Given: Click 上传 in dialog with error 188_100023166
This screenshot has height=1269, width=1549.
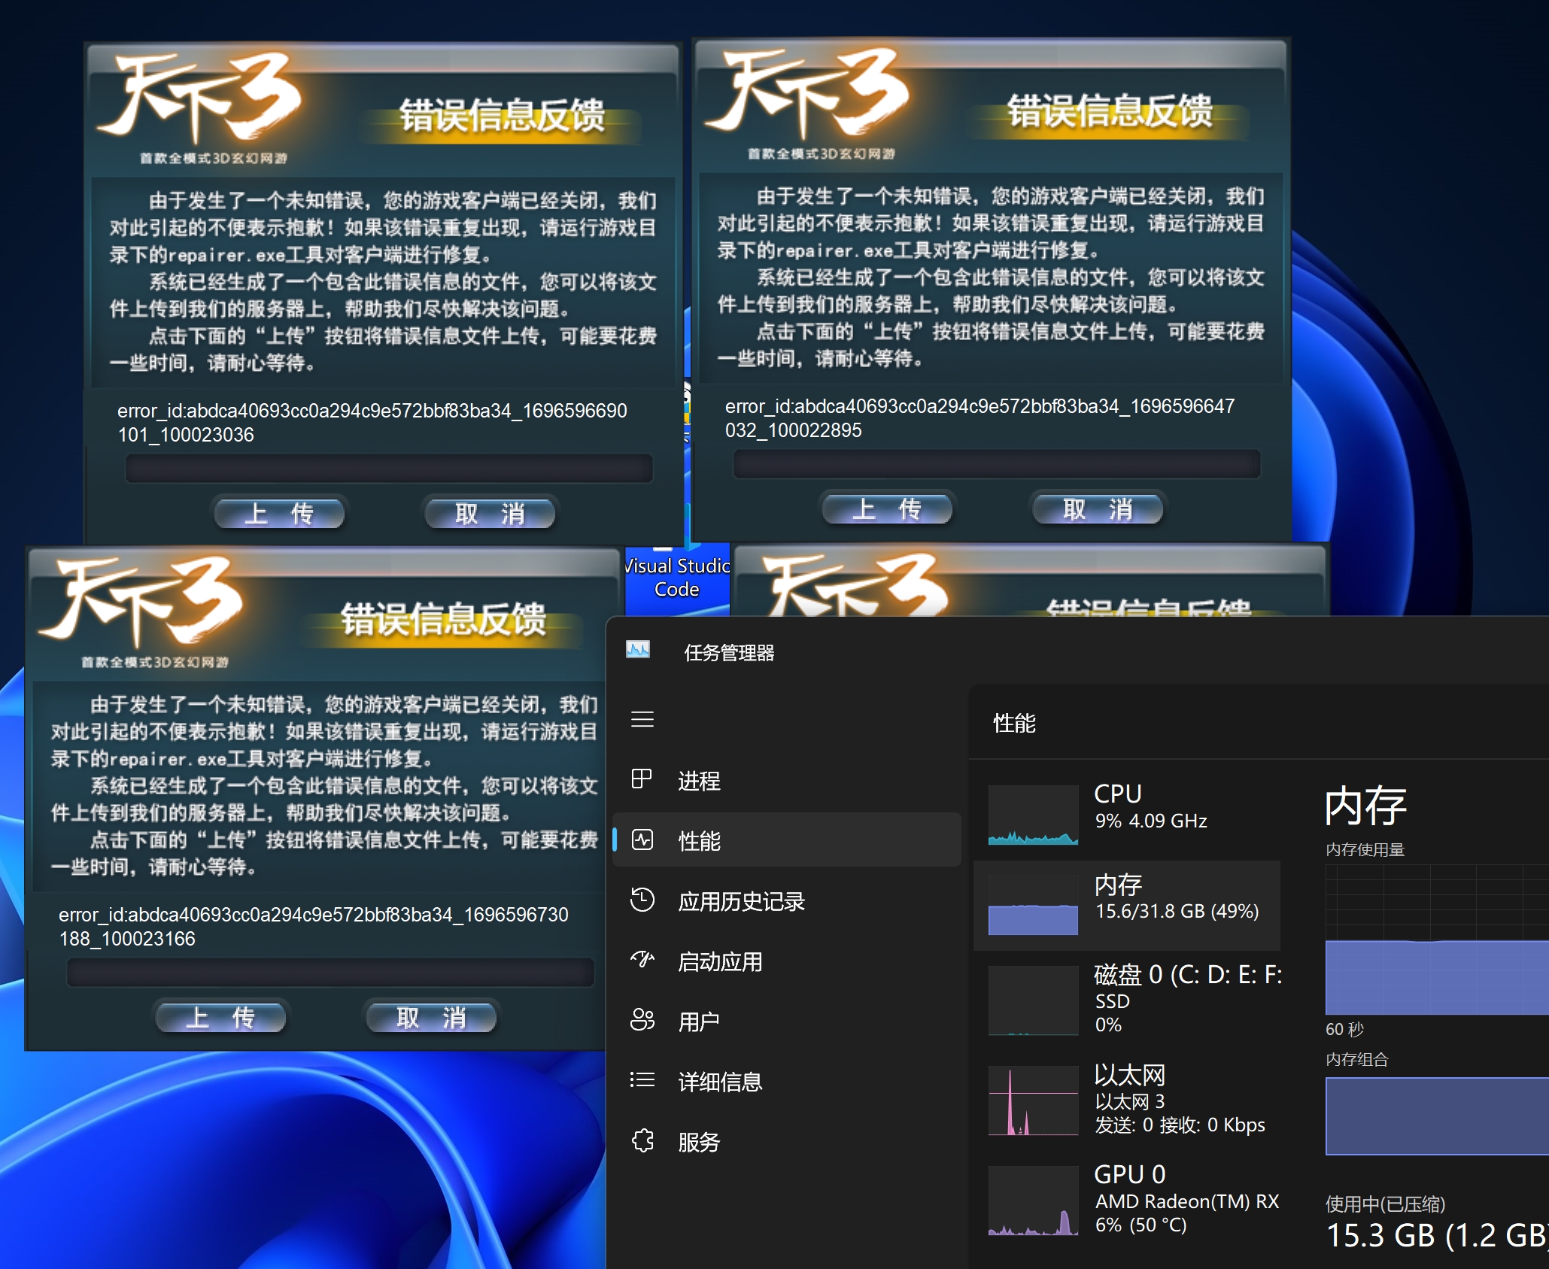Looking at the screenshot, I should click(220, 1017).
